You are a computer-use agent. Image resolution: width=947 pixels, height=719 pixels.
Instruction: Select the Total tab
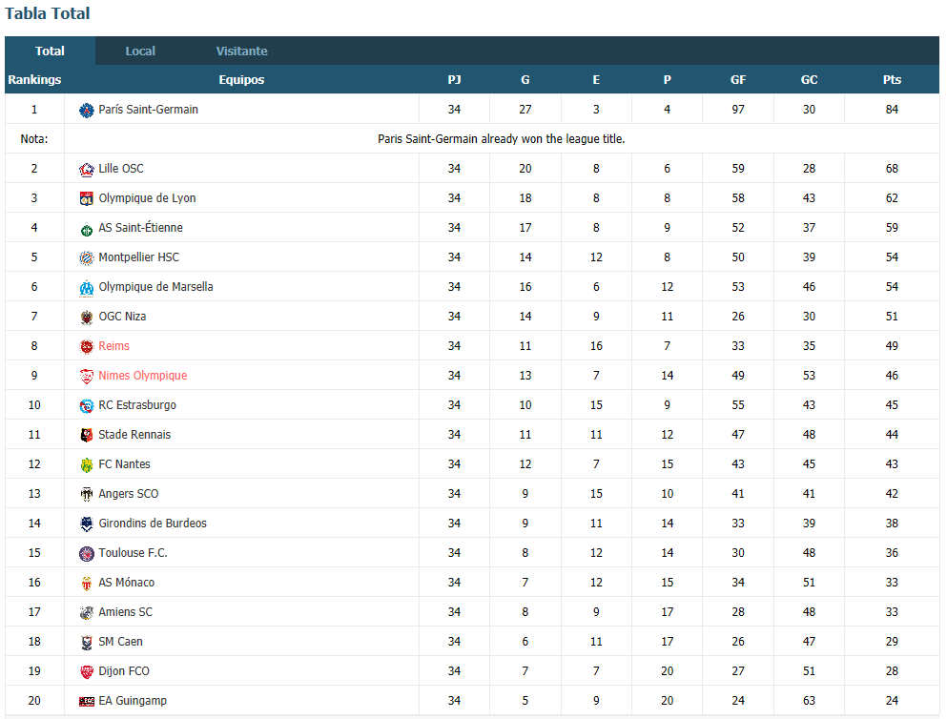click(50, 51)
